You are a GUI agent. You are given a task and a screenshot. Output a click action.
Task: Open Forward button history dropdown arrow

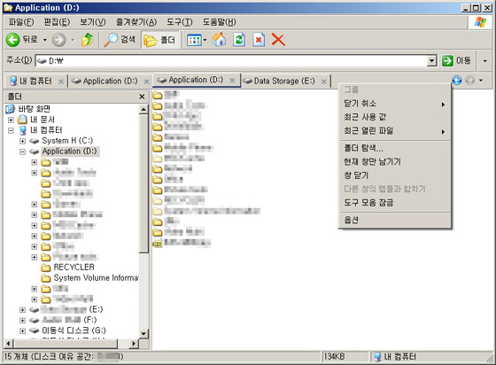coord(73,40)
